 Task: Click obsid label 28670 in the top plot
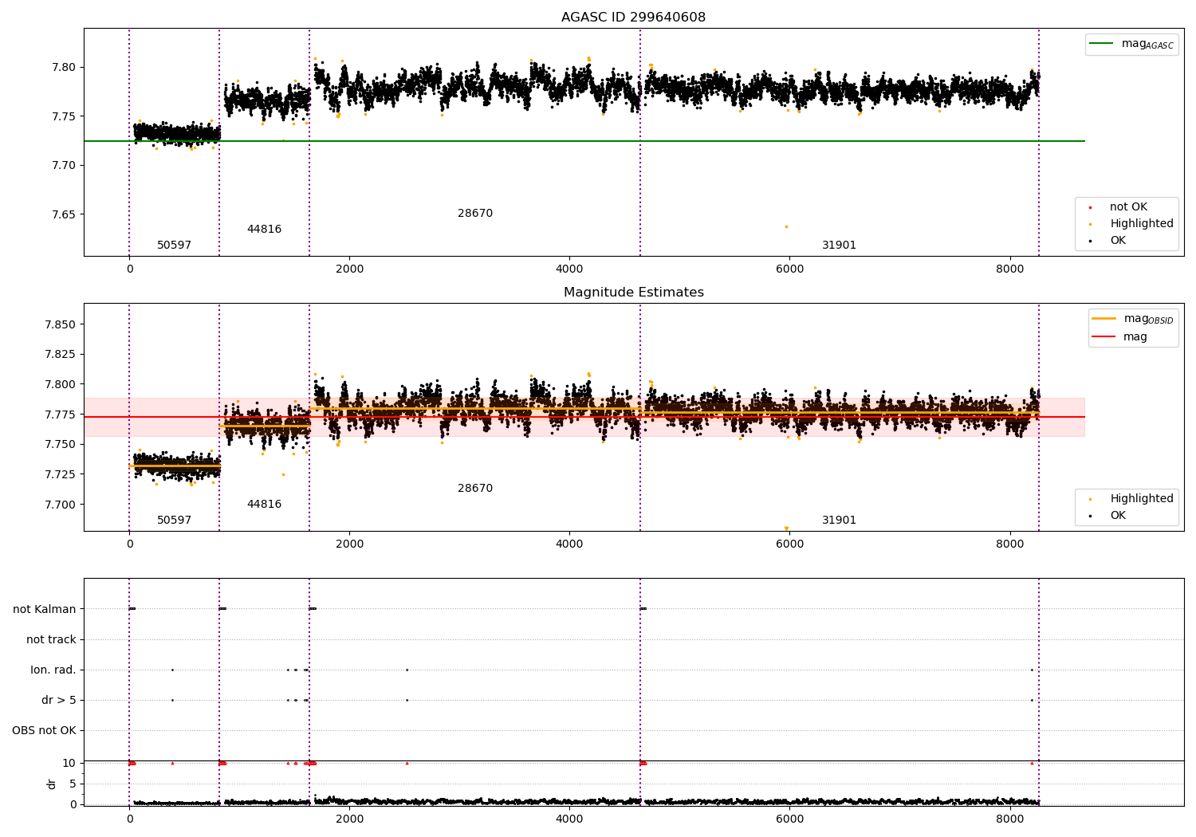point(475,213)
